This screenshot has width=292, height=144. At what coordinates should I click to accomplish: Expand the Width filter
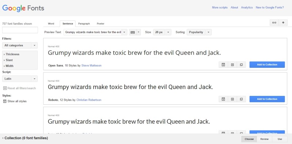pyautogui.click(x=8, y=66)
